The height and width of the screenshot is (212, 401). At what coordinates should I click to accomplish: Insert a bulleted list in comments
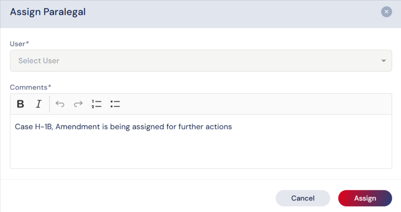tap(115, 104)
